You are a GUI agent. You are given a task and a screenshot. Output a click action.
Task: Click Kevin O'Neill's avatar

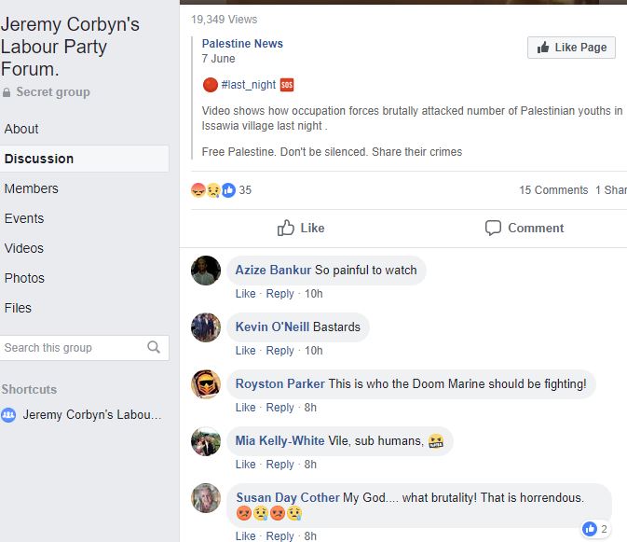click(206, 327)
